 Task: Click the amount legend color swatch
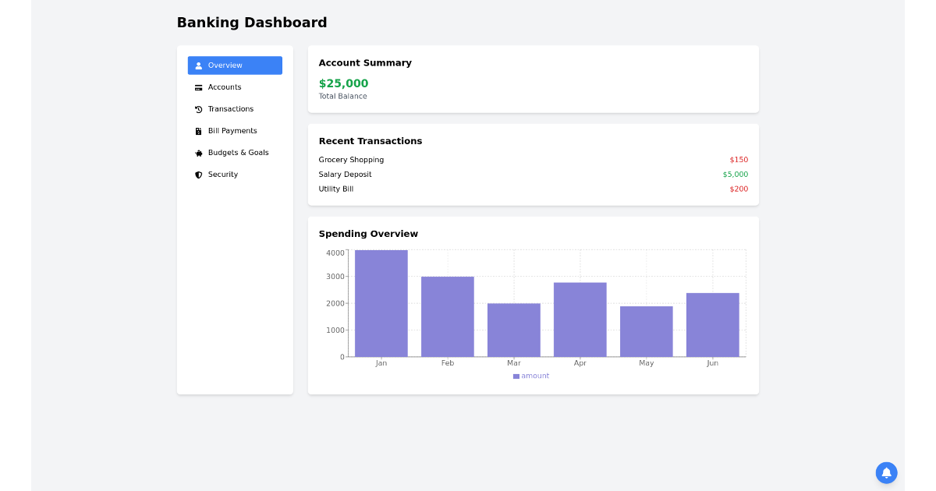coord(516,376)
